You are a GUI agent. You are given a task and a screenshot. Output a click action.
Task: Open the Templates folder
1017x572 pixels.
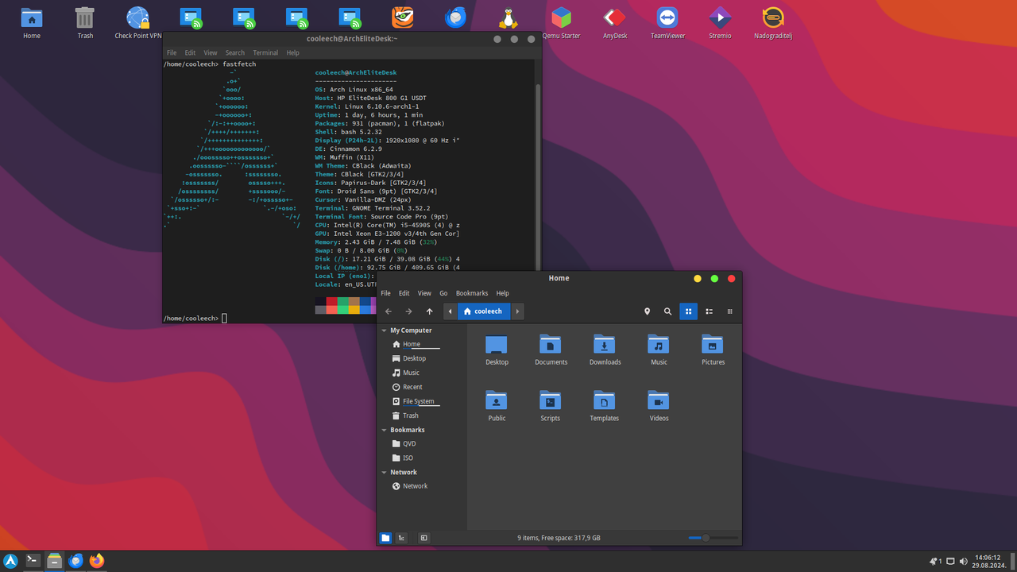604,406
